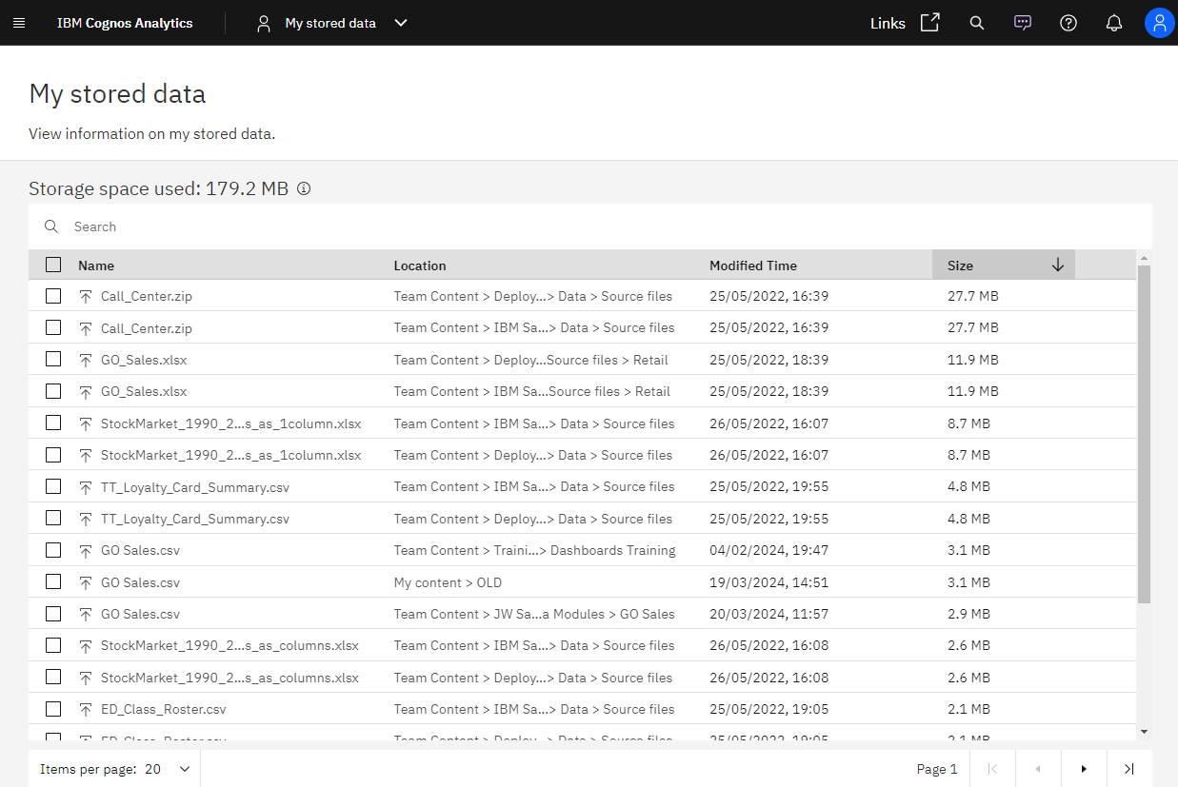Click modified time '20/03/2024, 11:57'
1178x787 pixels.
(x=769, y=614)
